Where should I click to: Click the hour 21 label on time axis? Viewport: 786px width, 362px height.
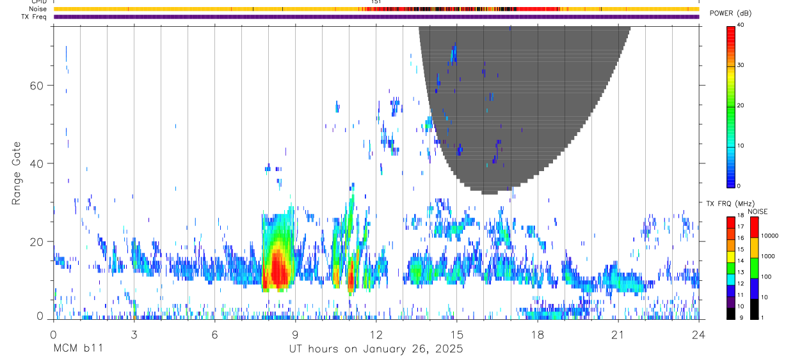click(618, 334)
